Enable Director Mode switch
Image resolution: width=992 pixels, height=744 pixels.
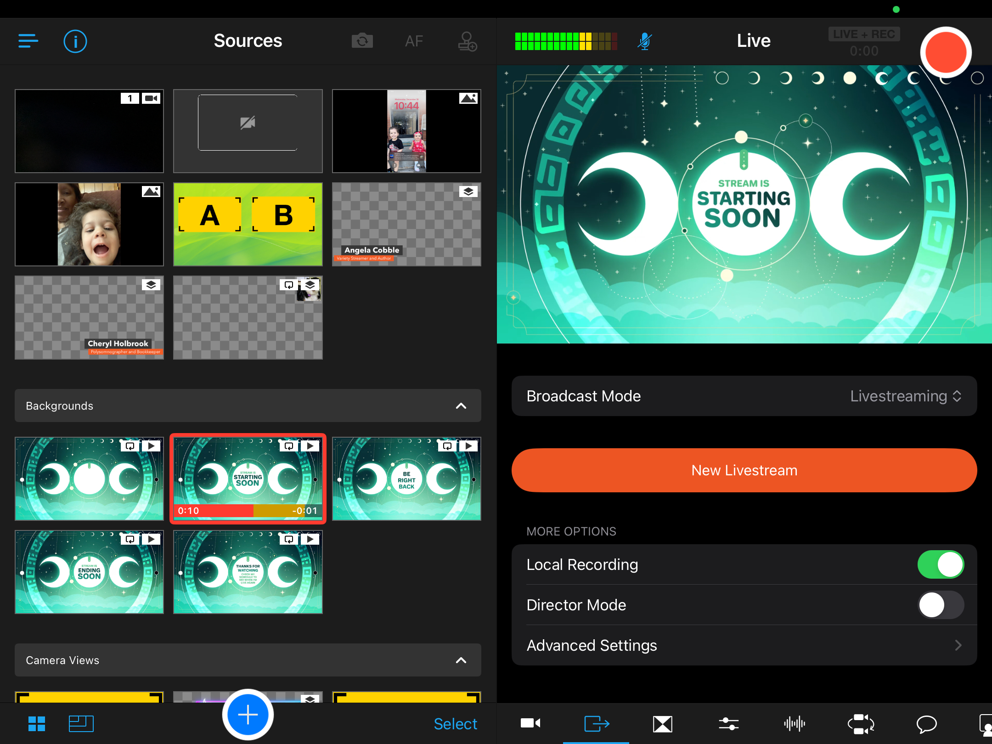940,605
